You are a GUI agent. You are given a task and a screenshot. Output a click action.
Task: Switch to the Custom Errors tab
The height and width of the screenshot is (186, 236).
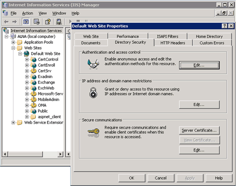tap(212, 43)
